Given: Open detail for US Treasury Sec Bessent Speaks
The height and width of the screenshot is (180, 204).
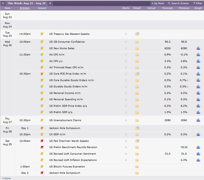Looking at the screenshot, I should click(x=137, y=34).
